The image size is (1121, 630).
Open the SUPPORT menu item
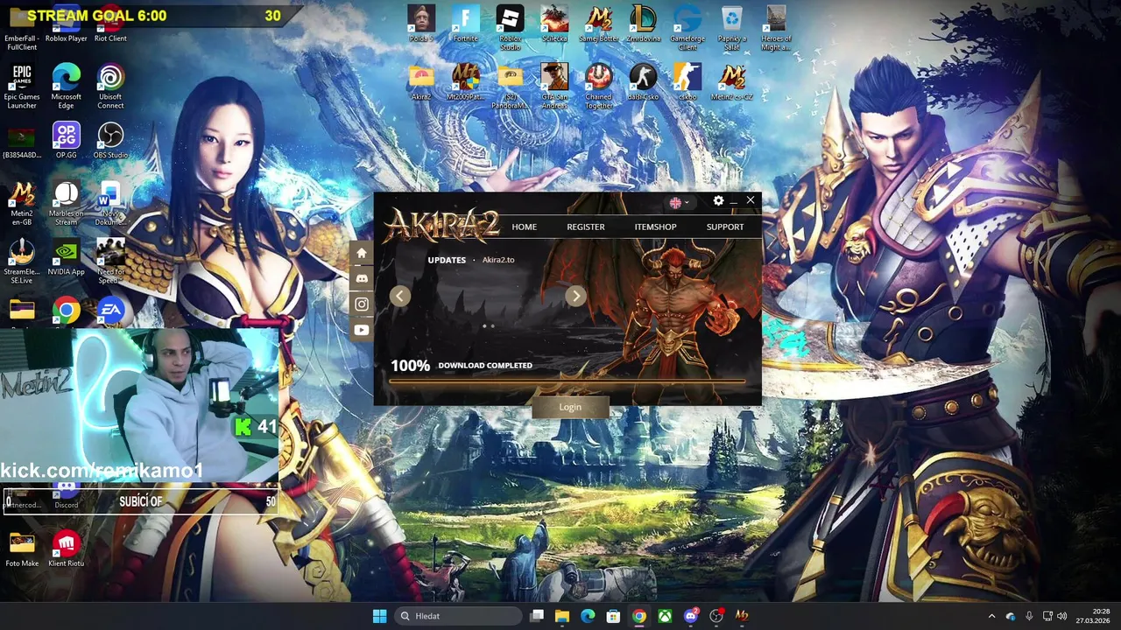coord(725,227)
